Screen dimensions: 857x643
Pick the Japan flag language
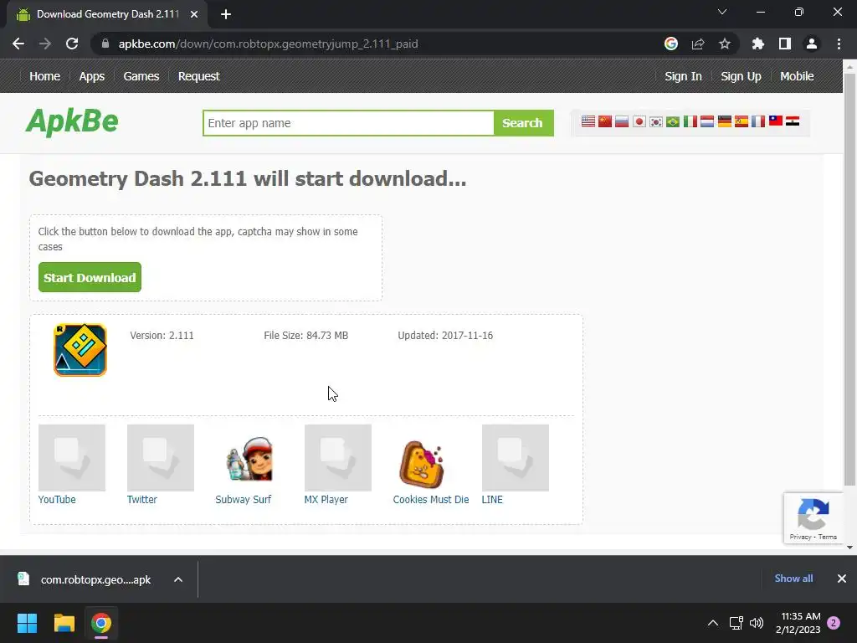pos(639,121)
